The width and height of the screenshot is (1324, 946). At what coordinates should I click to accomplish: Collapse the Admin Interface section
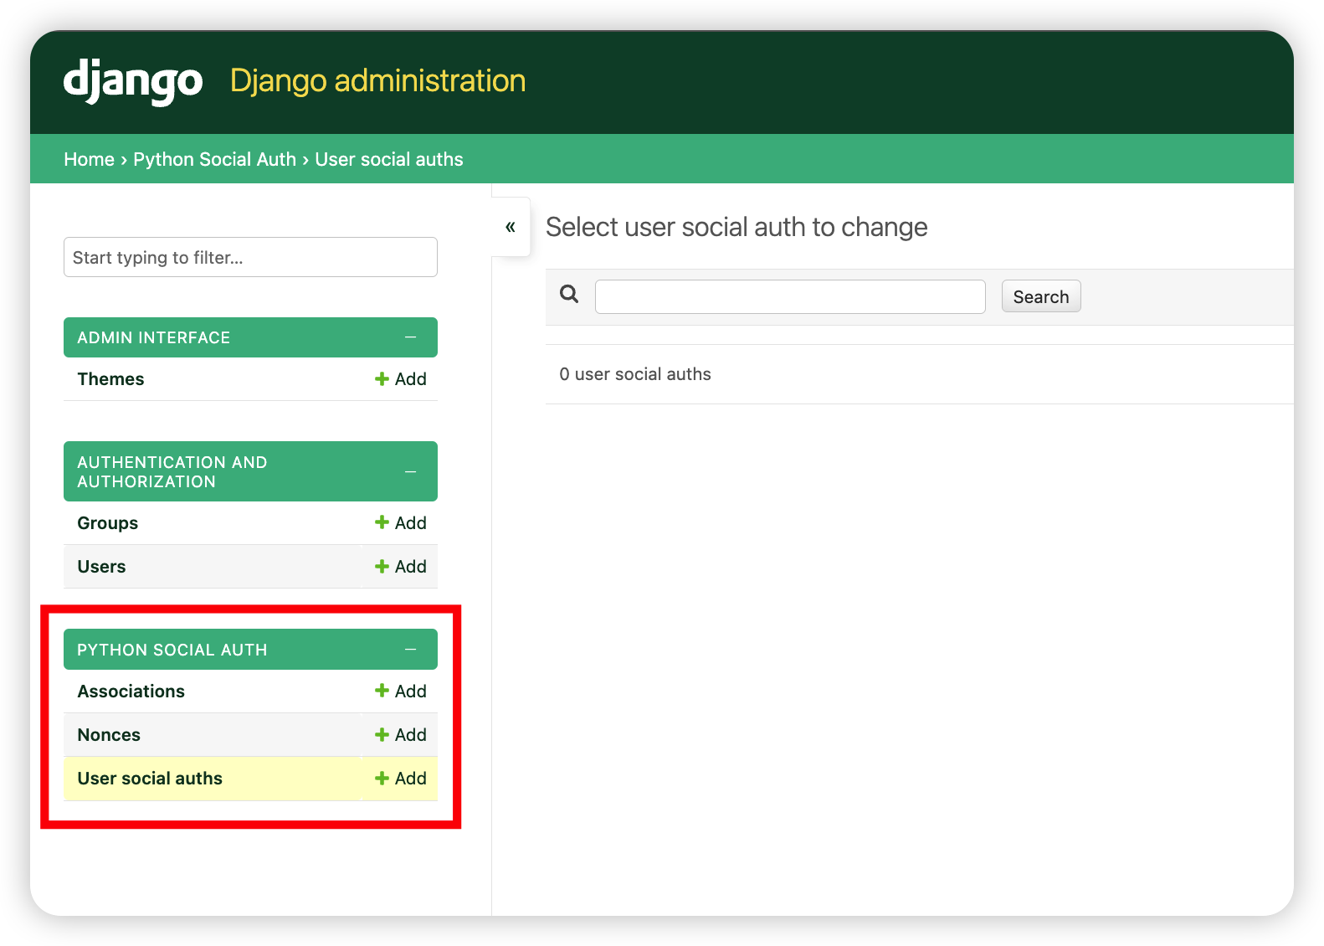[x=410, y=337]
